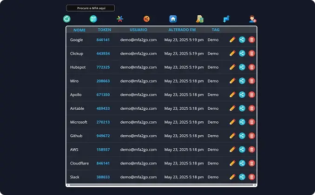Edit the Airtable entry

232,108
